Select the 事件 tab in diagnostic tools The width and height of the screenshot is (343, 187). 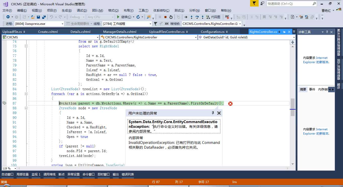pyautogui.click(x=312, y=89)
